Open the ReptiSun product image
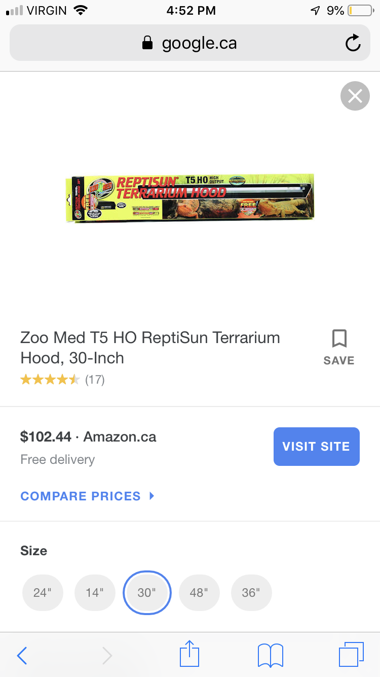Screen dimensions: 380x677 tap(190, 198)
